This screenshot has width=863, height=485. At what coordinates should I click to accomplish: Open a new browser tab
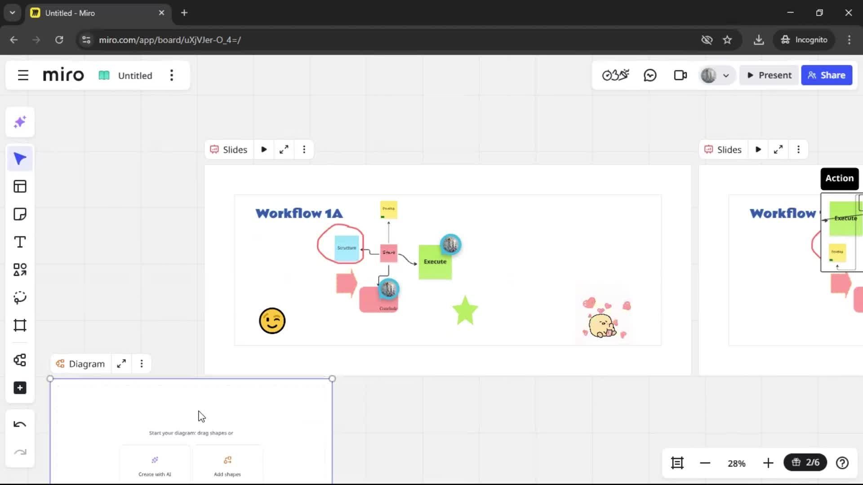click(184, 13)
